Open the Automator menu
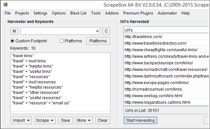This screenshot has width=210, height=129. pos(167,13)
